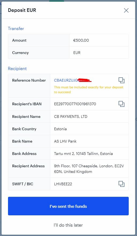This screenshot has width=137, height=236.
Task: Copy the Recipient's IBAN to clipboard
Action: click(x=122, y=104)
